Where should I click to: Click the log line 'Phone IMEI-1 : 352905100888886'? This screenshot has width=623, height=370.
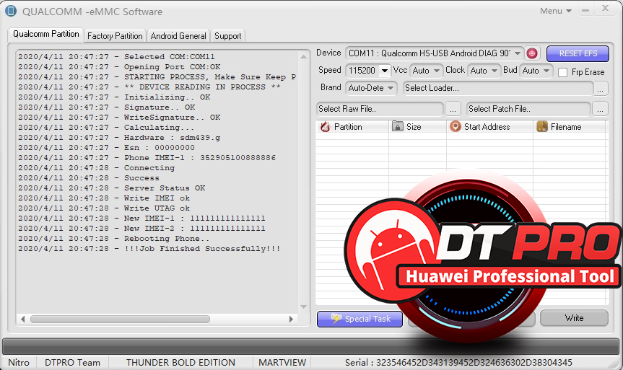point(147,158)
